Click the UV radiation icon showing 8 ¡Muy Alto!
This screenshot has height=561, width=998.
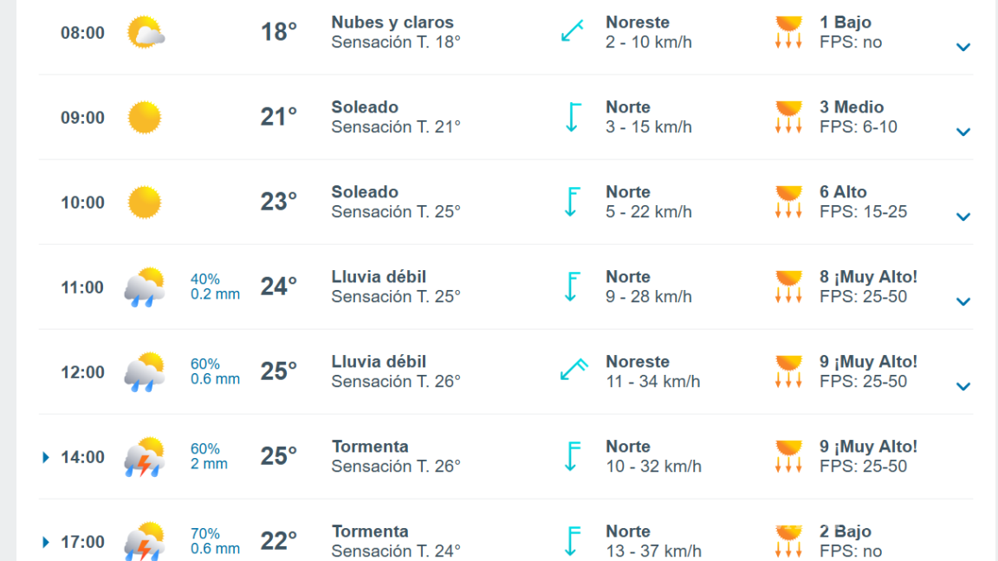click(x=788, y=287)
